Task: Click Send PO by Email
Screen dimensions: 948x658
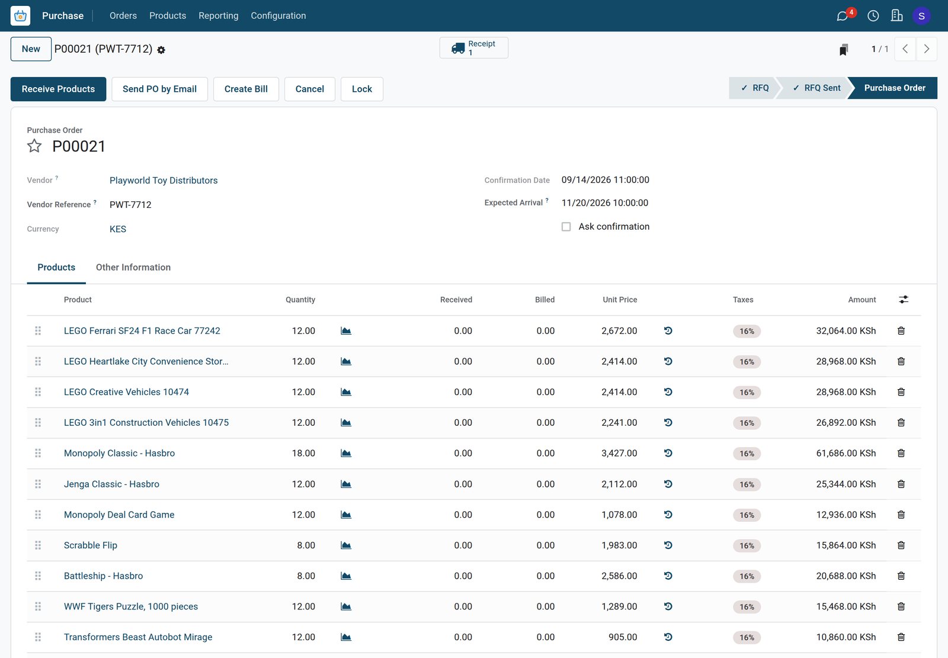Action: 159,89
